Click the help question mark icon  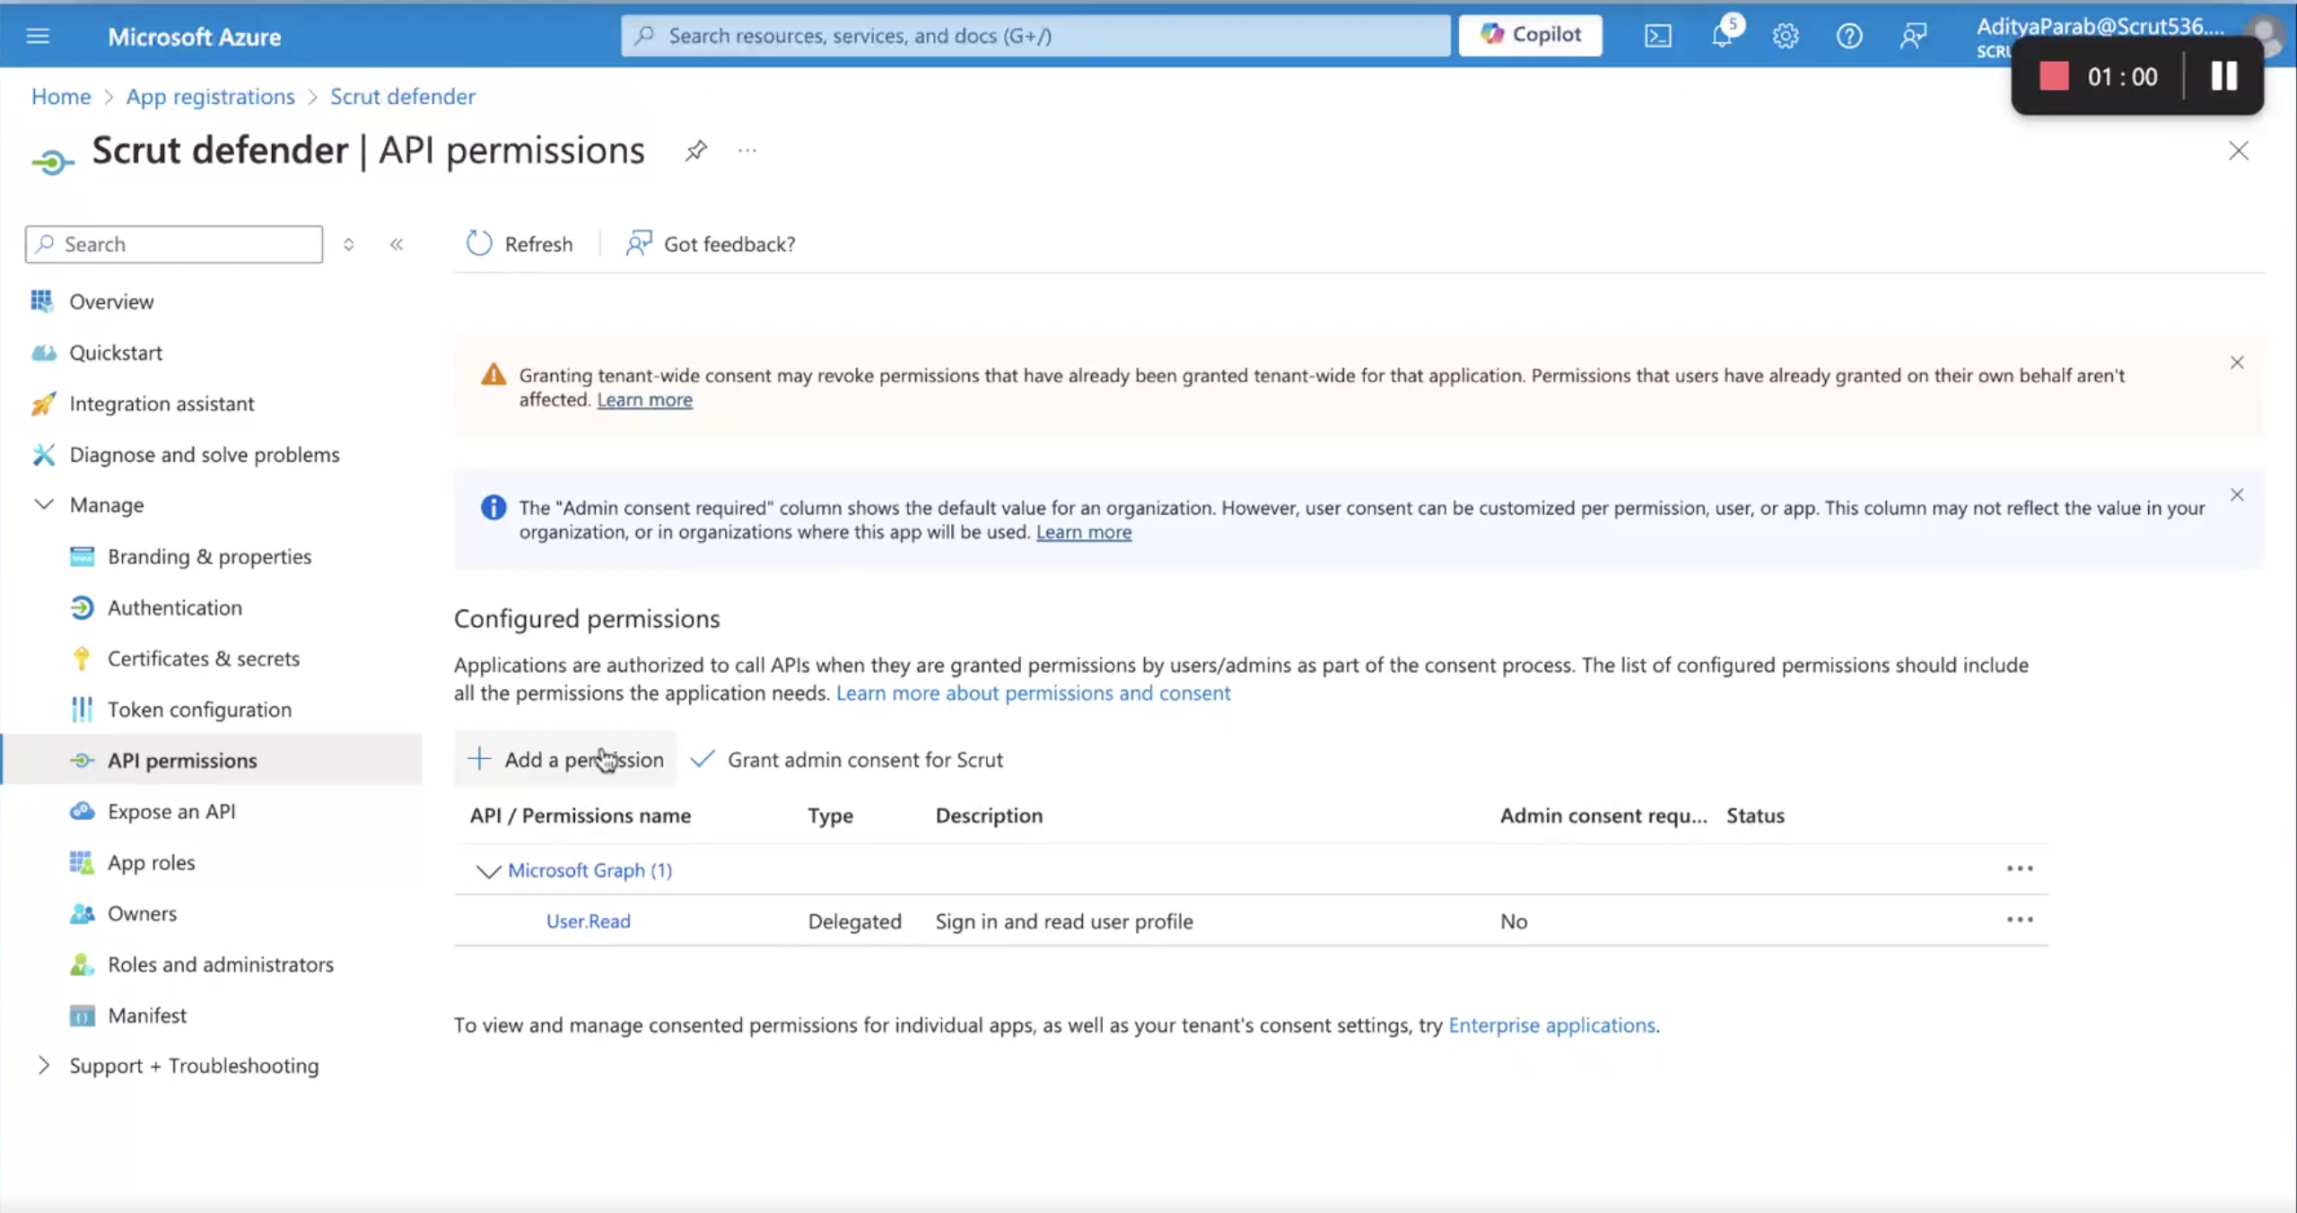click(1849, 36)
